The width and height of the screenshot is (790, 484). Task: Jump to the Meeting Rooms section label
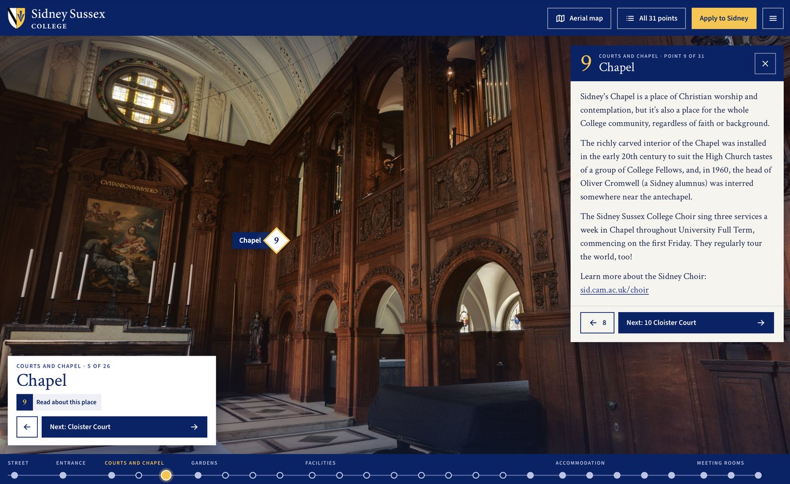[721, 463]
